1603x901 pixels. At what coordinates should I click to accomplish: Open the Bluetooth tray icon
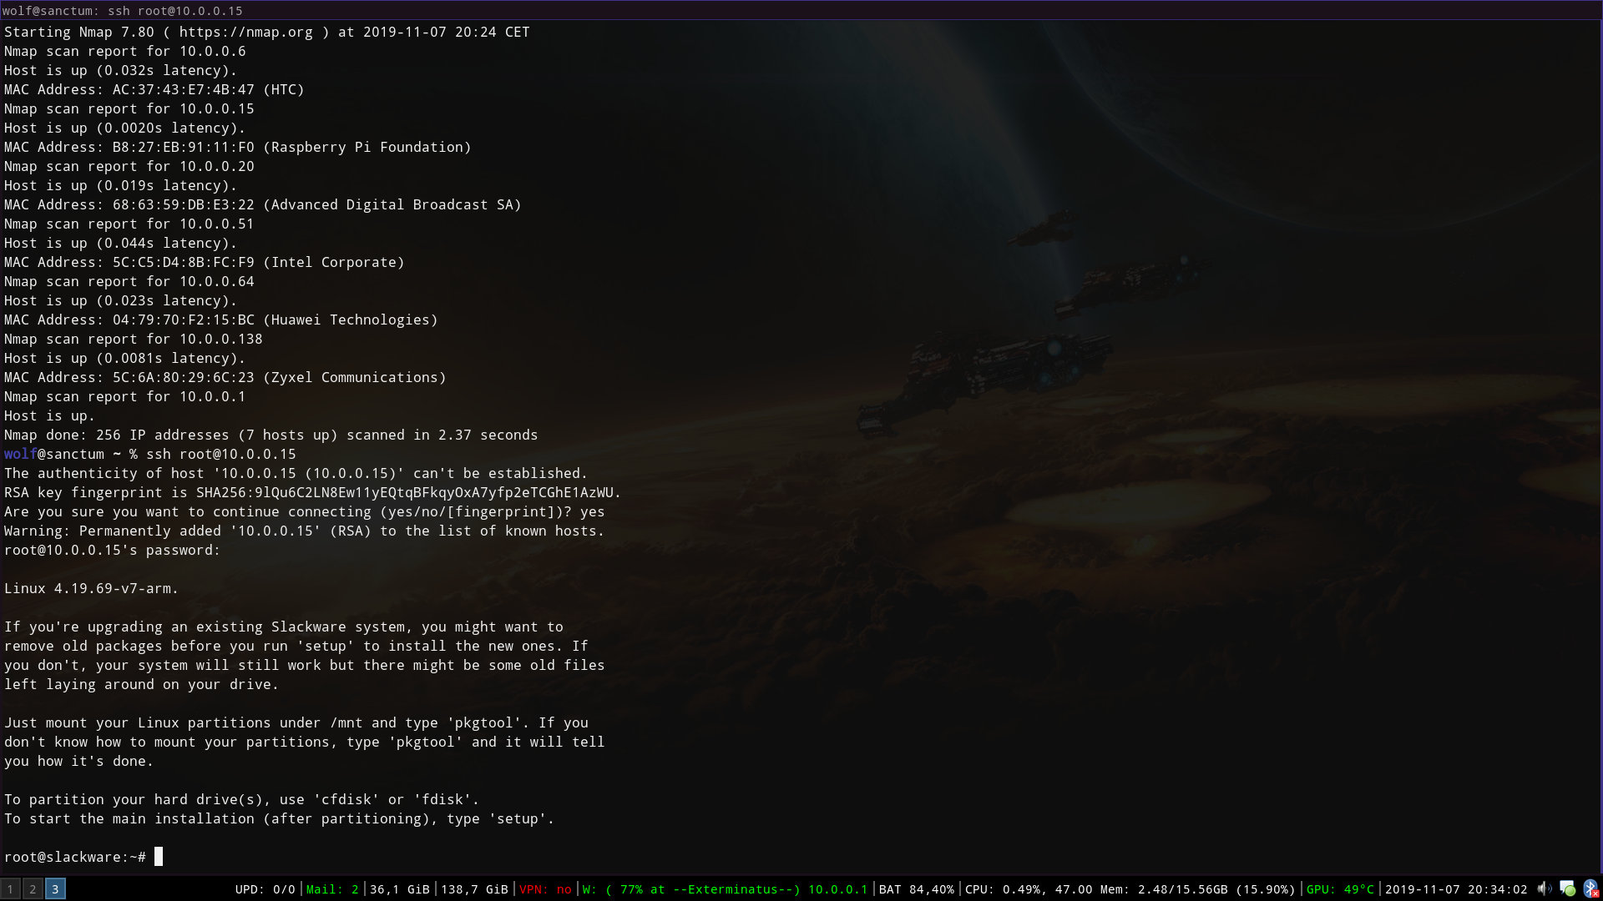pyautogui.click(x=1590, y=889)
